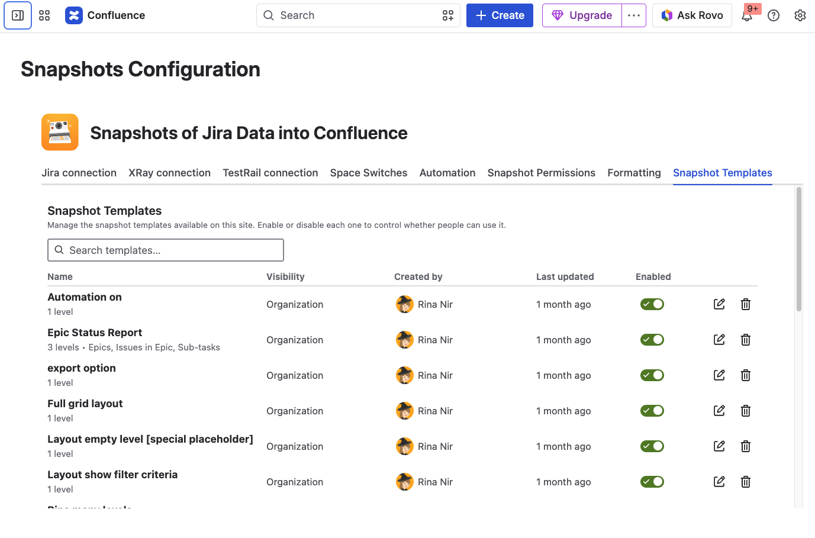This screenshot has height=538, width=815.
Task: Click the Enabled column header
Action: pyautogui.click(x=653, y=276)
